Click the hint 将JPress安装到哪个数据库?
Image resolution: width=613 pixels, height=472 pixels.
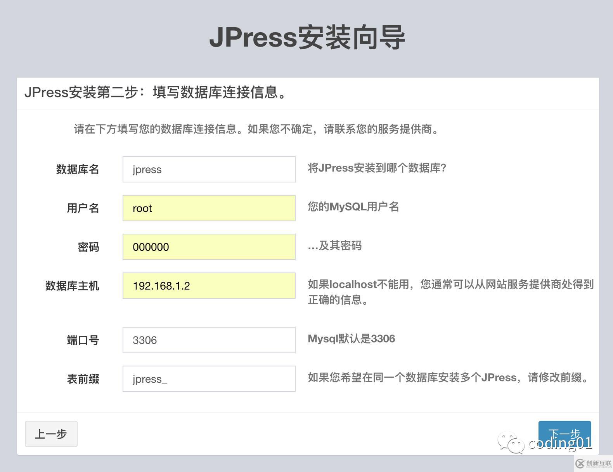click(377, 168)
